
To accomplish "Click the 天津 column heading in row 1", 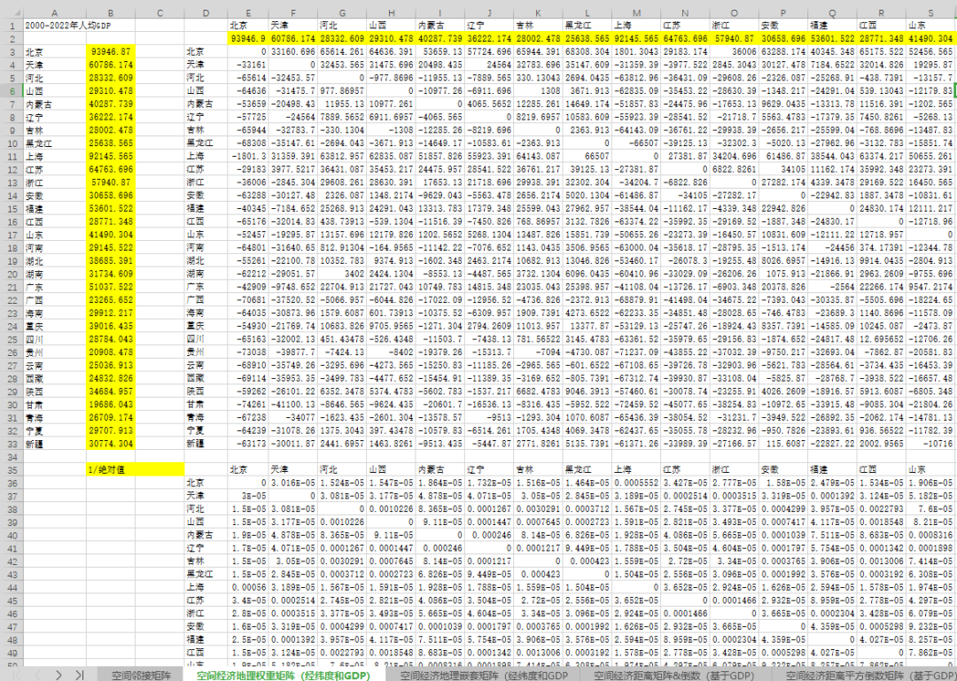I will tap(292, 25).
